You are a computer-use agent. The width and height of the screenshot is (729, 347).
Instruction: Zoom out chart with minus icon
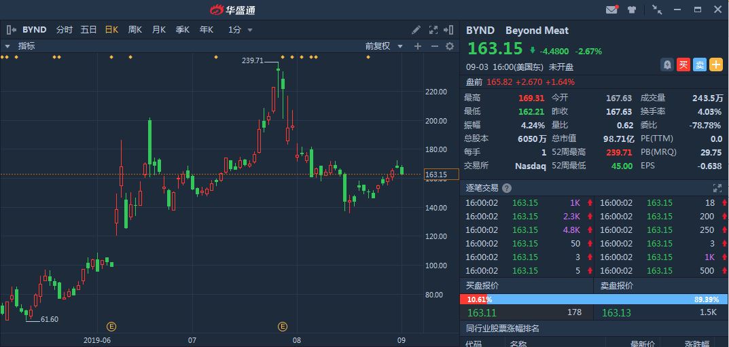(434, 46)
